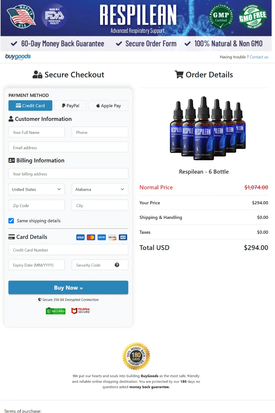
Task: Click the Credit Card Number field
Action: click(x=68, y=250)
